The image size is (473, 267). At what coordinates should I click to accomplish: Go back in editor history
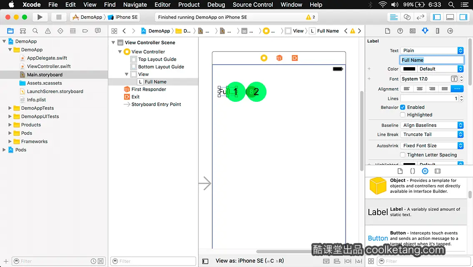(124, 31)
